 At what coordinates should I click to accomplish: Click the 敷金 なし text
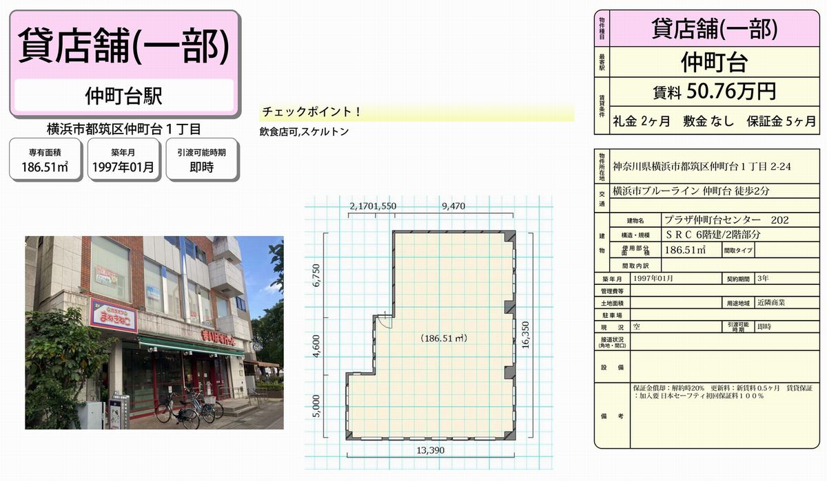(x=708, y=122)
